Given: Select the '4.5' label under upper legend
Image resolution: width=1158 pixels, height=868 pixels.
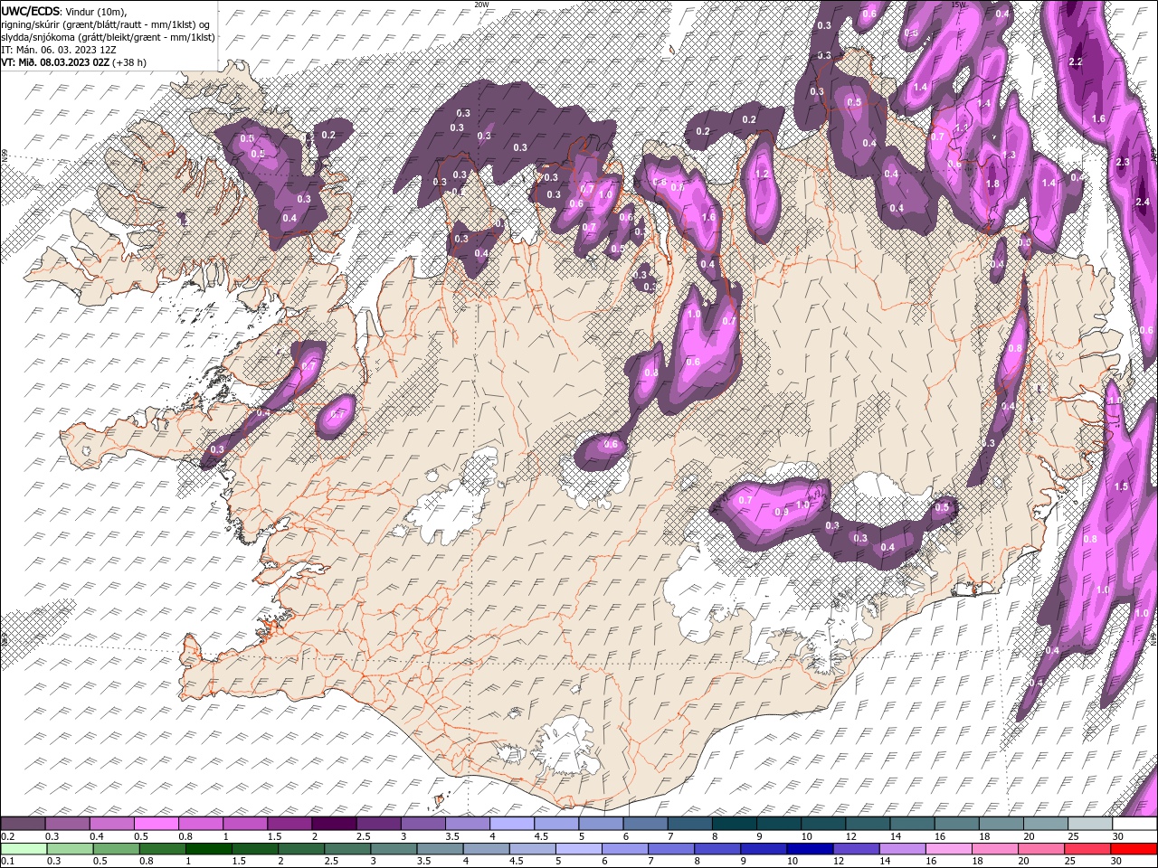Looking at the screenshot, I should tap(541, 836).
